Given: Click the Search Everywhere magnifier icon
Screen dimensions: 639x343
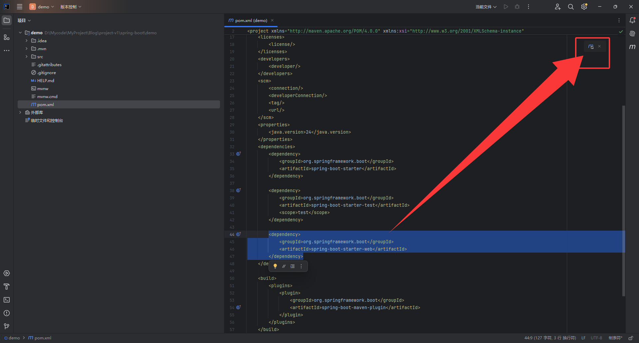Looking at the screenshot, I should (x=570, y=7).
